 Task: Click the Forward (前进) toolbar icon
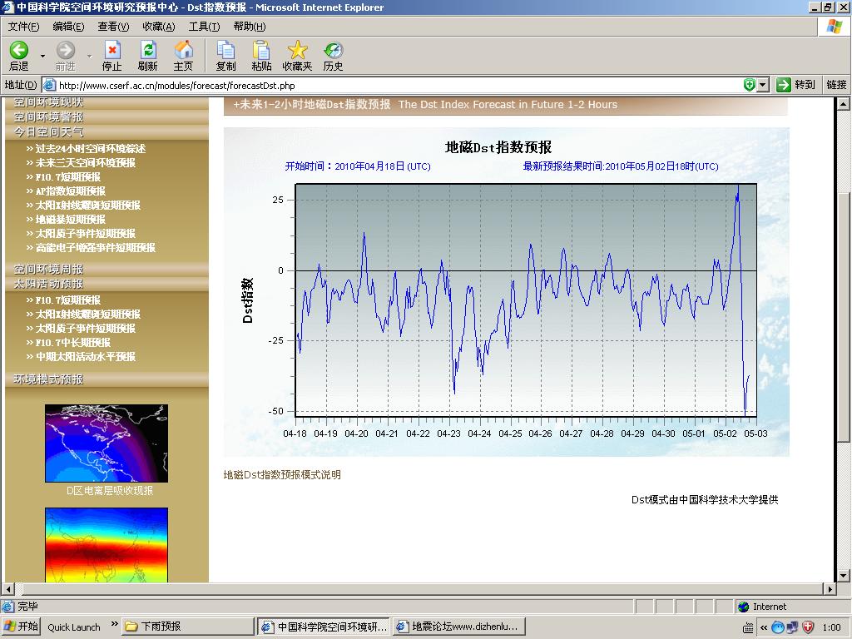click(66, 51)
